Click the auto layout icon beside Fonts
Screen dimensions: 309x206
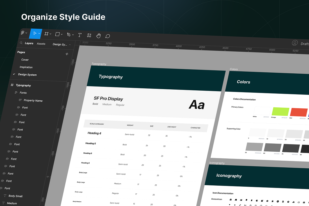(16, 92)
